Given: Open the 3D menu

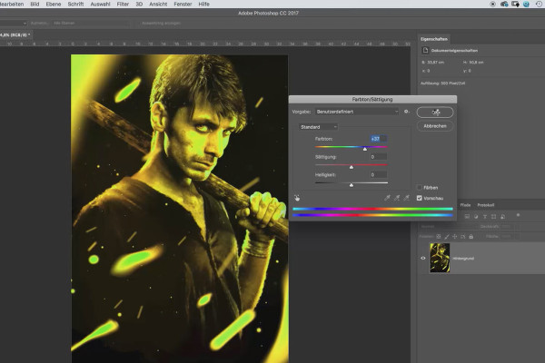Looking at the screenshot, I should [x=139, y=5].
